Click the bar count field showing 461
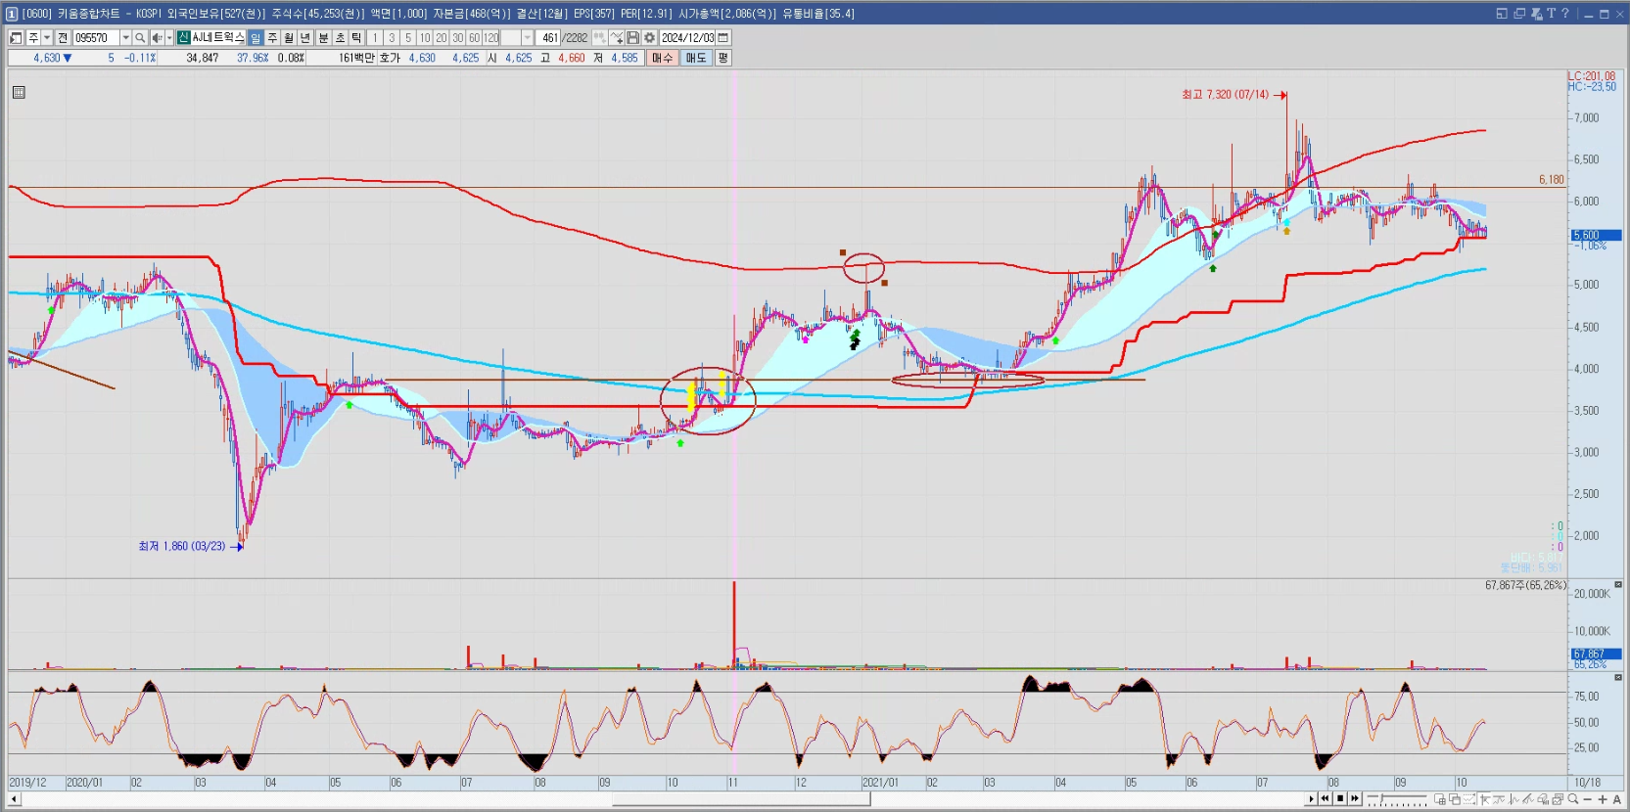This screenshot has height=812, width=1630. [548, 37]
